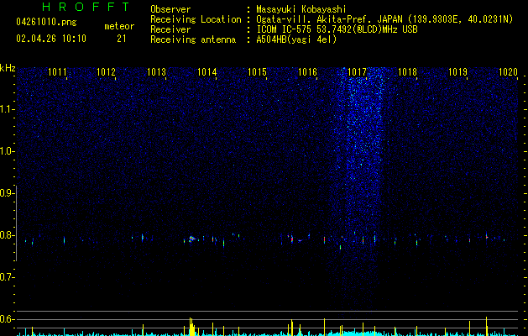528x336 pixels.
Task: Click the meteor count value 21
Action: (x=122, y=39)
